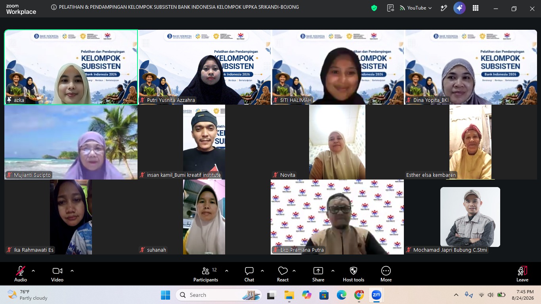541x304 pixels.
Task: Select Mujianti Sucipto's video tile
Action: [x=71, y=142]
